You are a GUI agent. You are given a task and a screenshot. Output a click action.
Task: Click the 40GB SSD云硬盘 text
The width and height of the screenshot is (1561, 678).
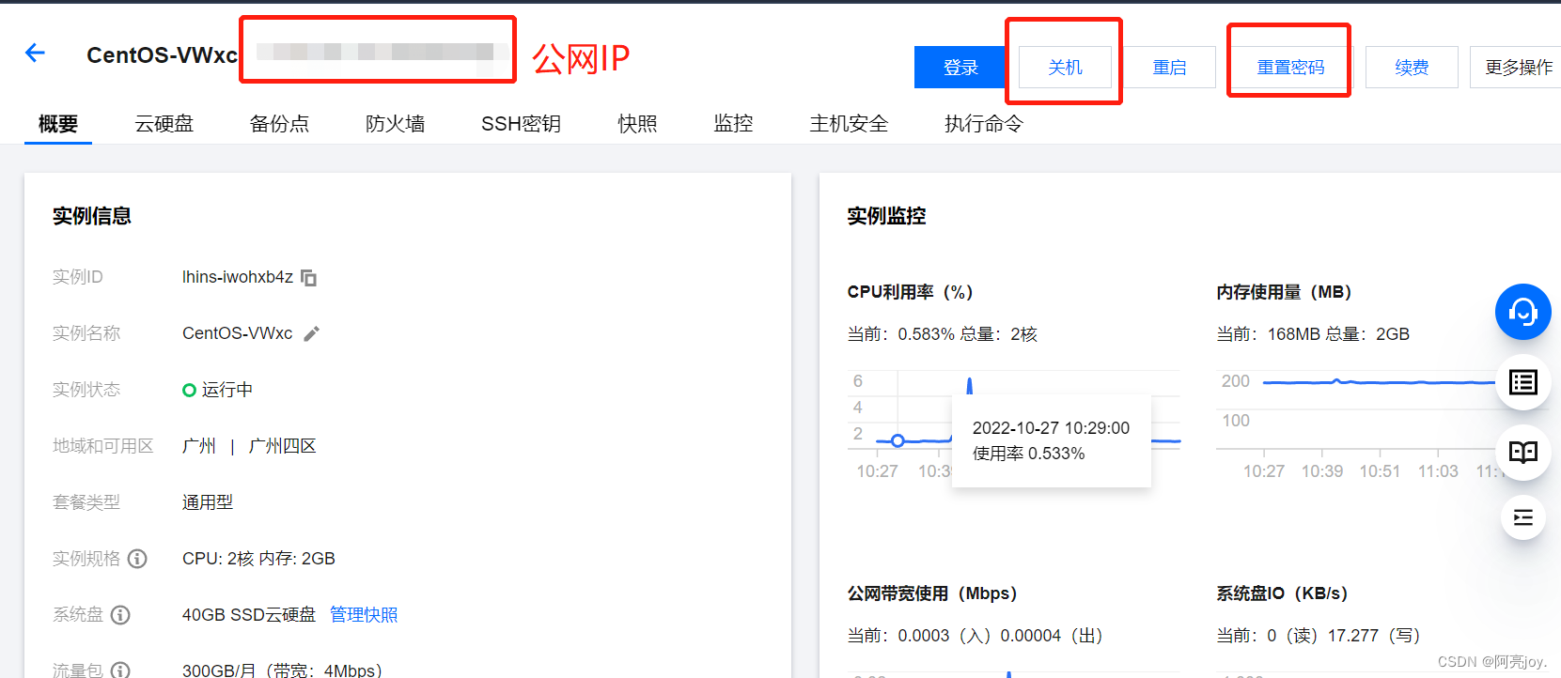point(249,615)
